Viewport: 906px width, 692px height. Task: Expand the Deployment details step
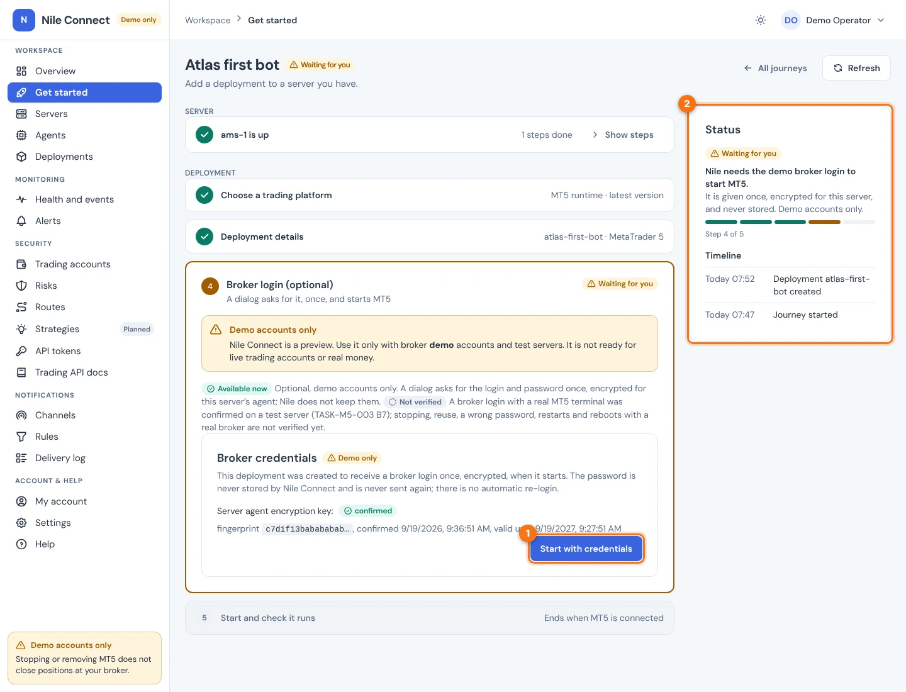coord(430,237)
